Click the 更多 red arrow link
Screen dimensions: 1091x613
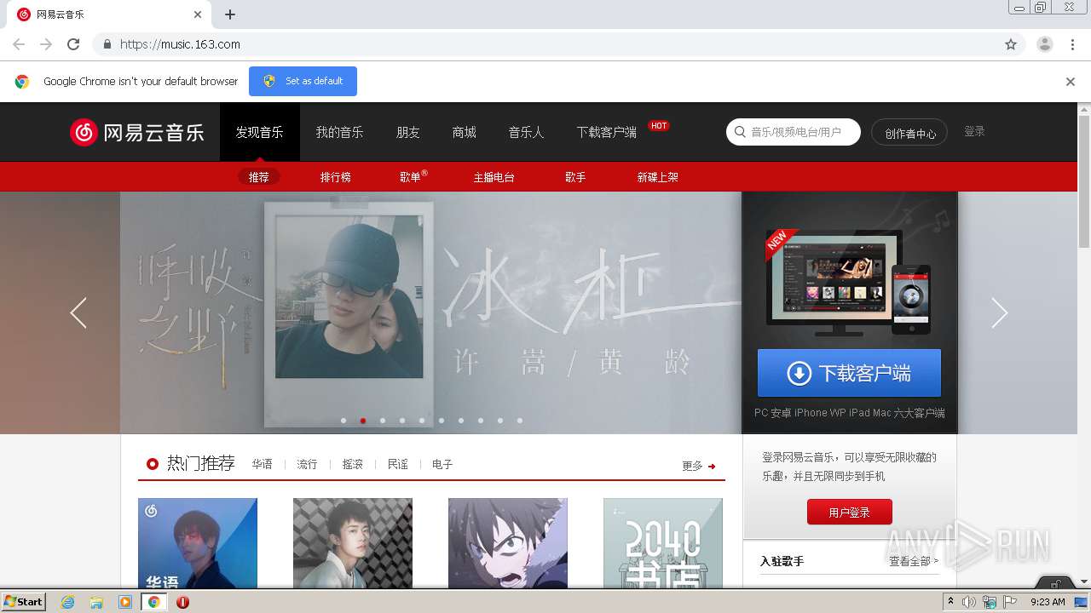point(699,466)
